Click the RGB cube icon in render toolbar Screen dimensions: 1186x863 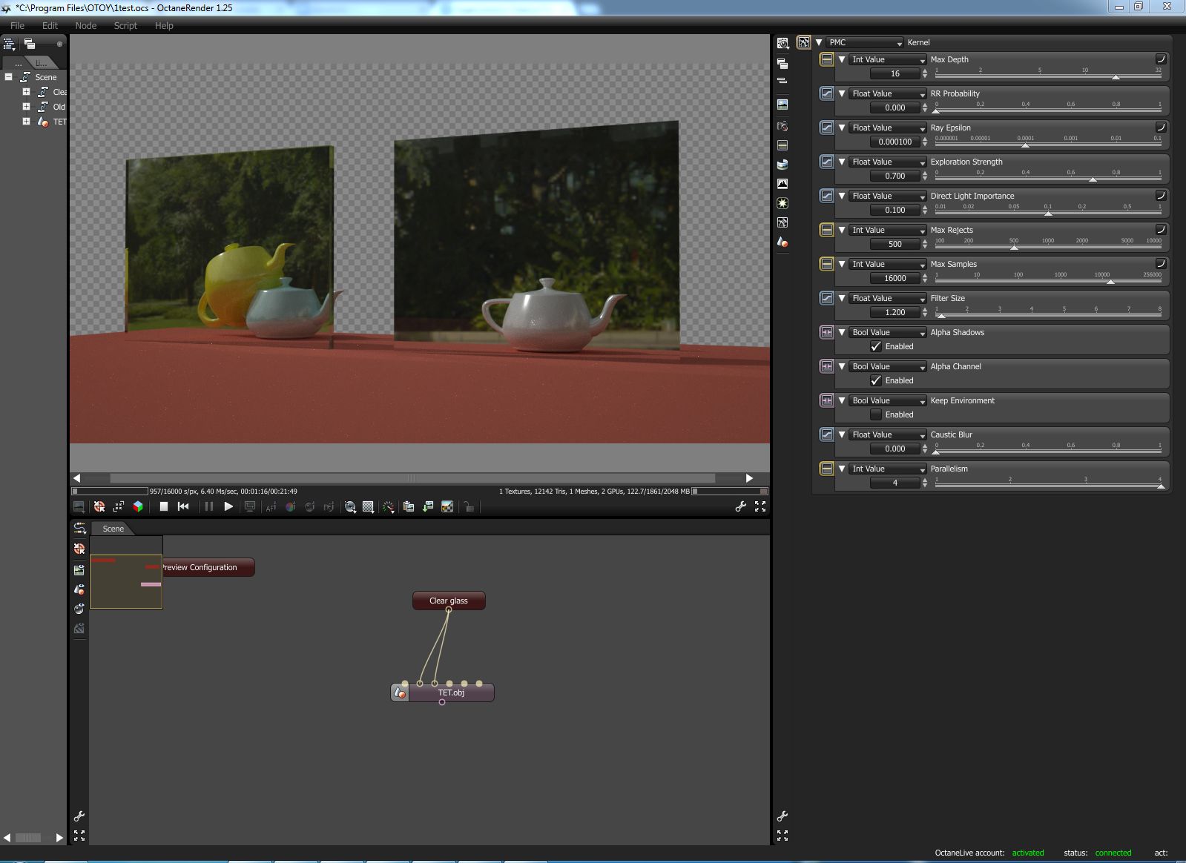(138, 507)
